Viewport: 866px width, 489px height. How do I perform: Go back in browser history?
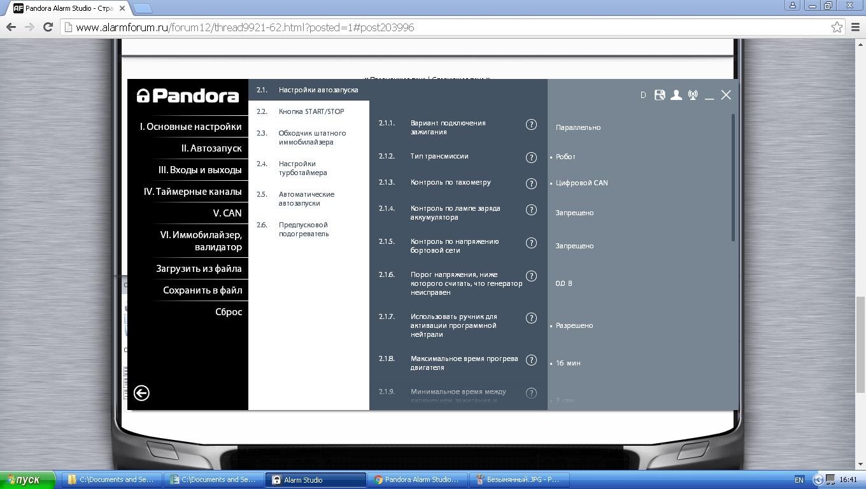point(11,27)
